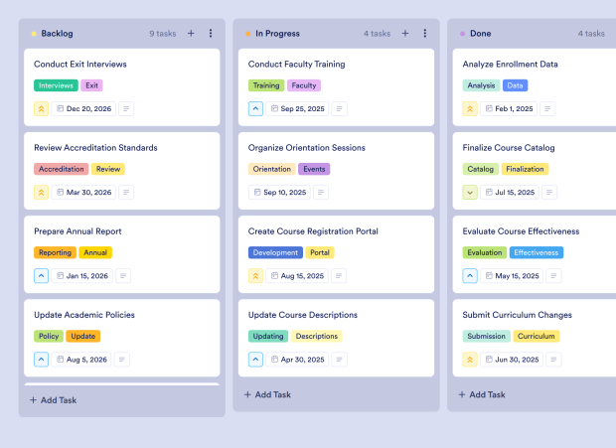Screen dimensions: 616x448
Task: Open the Review Accreditation Standards card
Action: 95,148
